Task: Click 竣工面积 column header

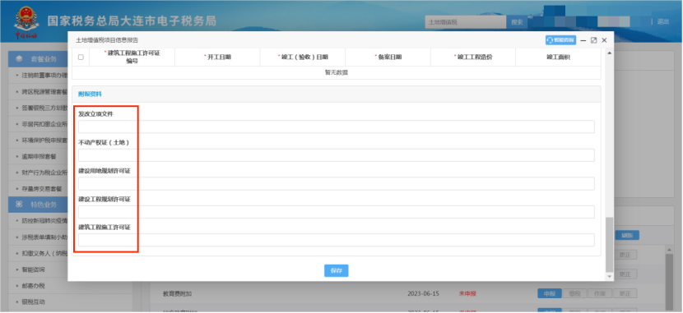Action: pos(558,57)
